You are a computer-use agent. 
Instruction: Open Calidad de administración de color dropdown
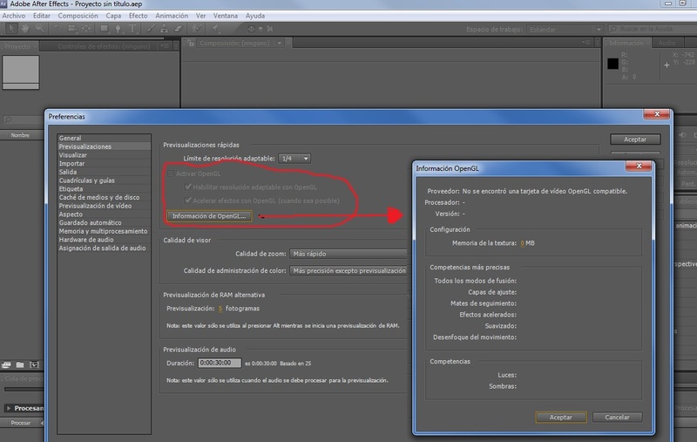pos(348,271)
